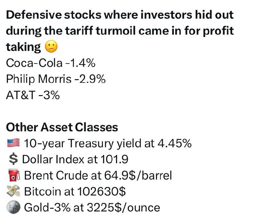Click the silver coin emoji beside Gold
Image resolution: width=272 pixels, height=224 pixels.
[13, 207]
